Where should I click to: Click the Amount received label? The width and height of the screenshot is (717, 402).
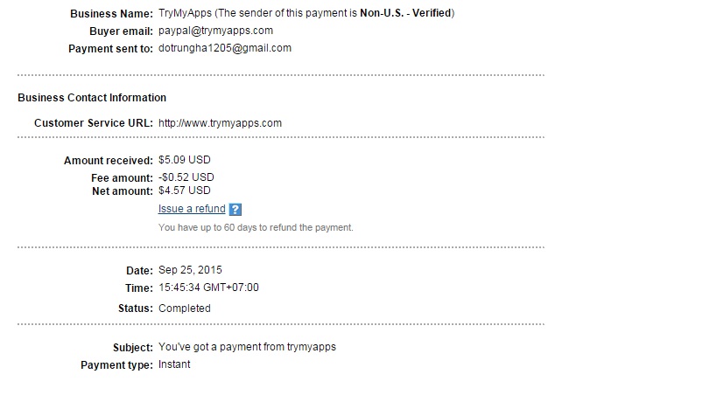tap(108, 161)
